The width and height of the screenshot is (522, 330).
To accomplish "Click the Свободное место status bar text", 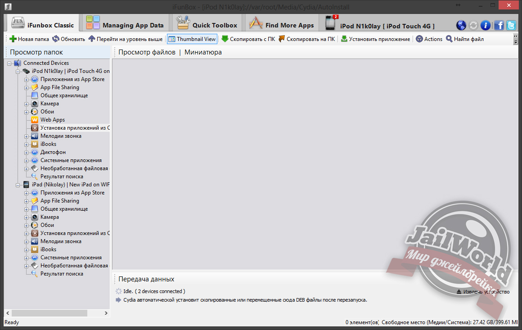I will (x=450, y=322).
